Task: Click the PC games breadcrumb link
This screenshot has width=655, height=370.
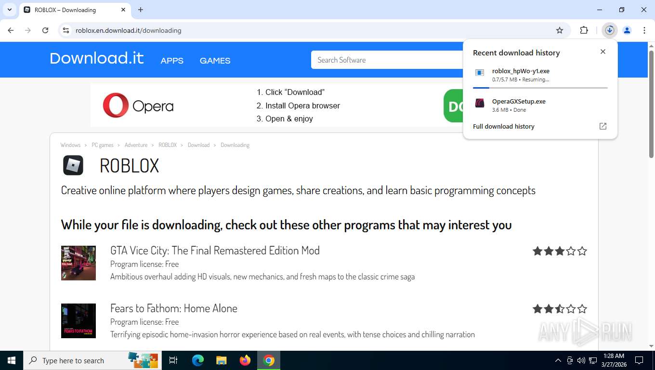Action: (103, 145)
